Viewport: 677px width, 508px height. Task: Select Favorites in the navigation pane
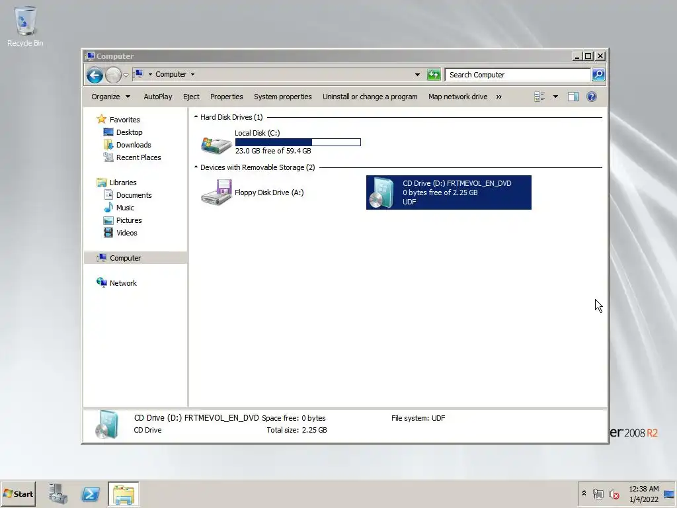tap(124, 120)
